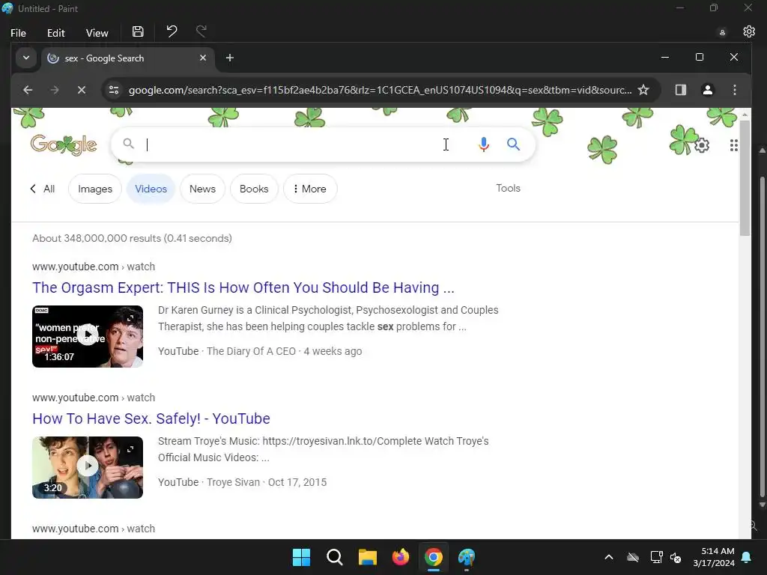Click the page vertical scrollbar thumb
The width and height of the screenshot is (767, 575).
745,178
